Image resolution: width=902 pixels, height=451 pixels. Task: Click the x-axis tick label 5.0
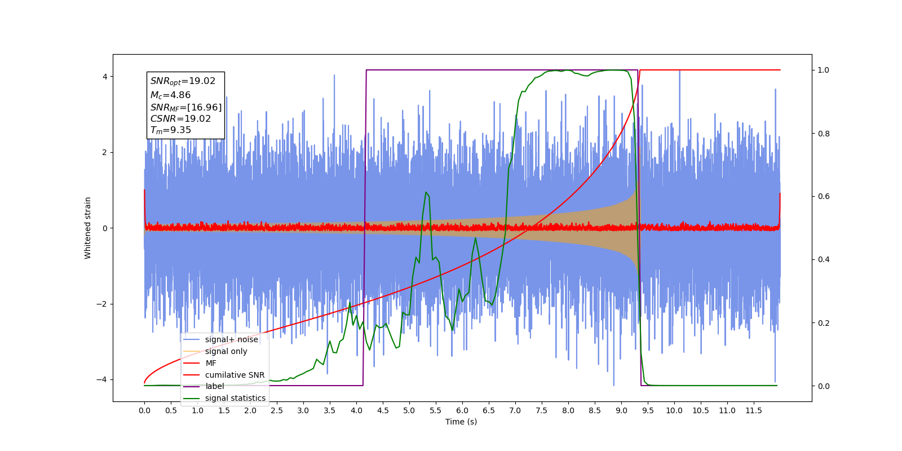(409, 410)
